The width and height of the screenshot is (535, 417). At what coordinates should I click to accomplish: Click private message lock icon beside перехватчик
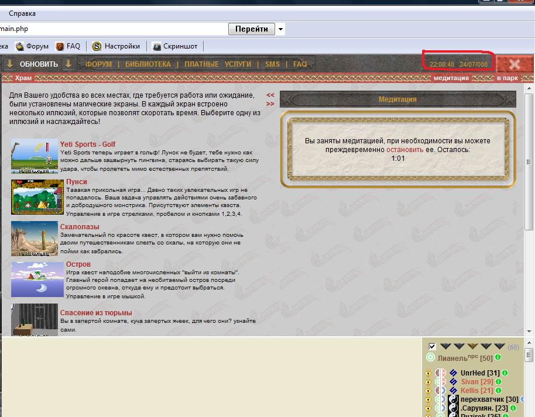point(428,399)
